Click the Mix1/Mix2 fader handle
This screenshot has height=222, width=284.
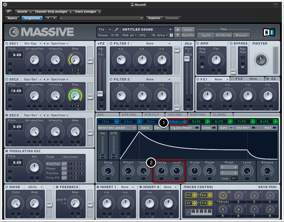coord(186,59)
